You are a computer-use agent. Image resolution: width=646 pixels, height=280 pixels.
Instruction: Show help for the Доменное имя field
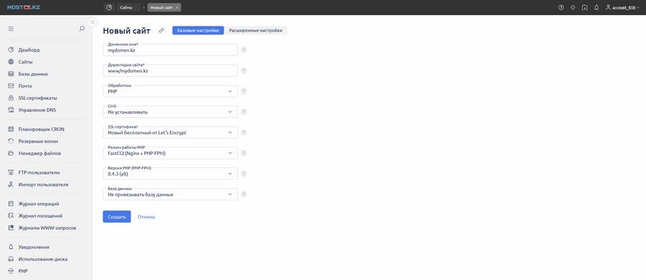click(x=243, y=50)
